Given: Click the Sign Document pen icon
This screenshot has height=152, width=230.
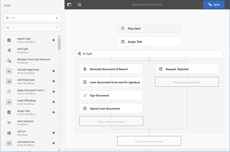Looking at the screenshot, I should coord(85,95).
